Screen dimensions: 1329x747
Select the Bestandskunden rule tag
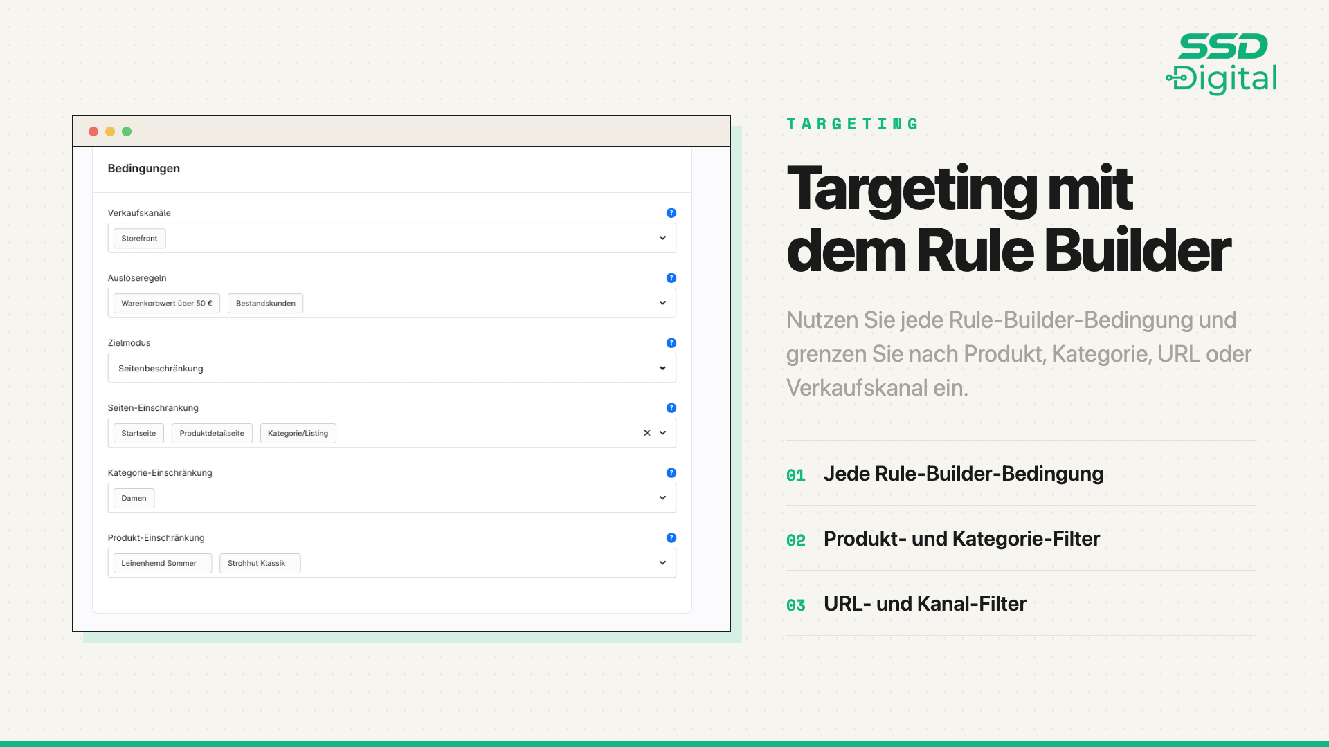pyautogui.click(x=265, y=304)
